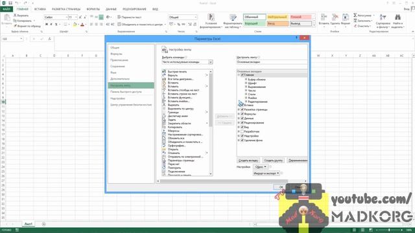Click the Insert cells icon in Ячейки group
The width and height of the screenshot is (415, 233).
click(324, 17)
